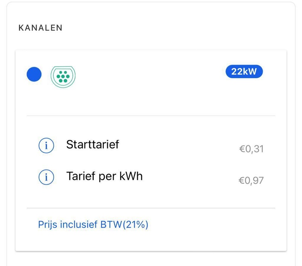
Task: Click the divider line above the BTW note
Action: 151,208
